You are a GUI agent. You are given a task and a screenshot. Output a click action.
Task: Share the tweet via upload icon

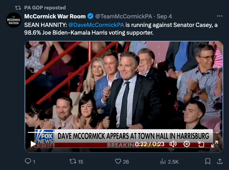220,161
